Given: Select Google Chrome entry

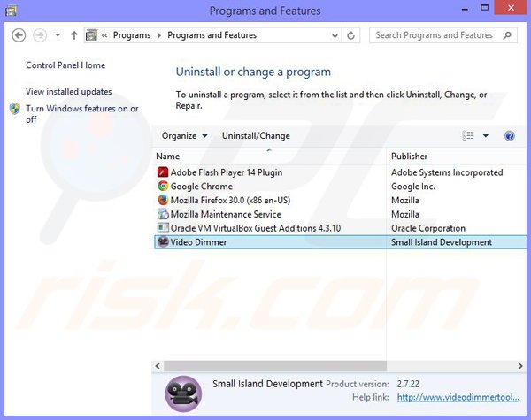Looking at the screenshot, I should click(202, 187).
